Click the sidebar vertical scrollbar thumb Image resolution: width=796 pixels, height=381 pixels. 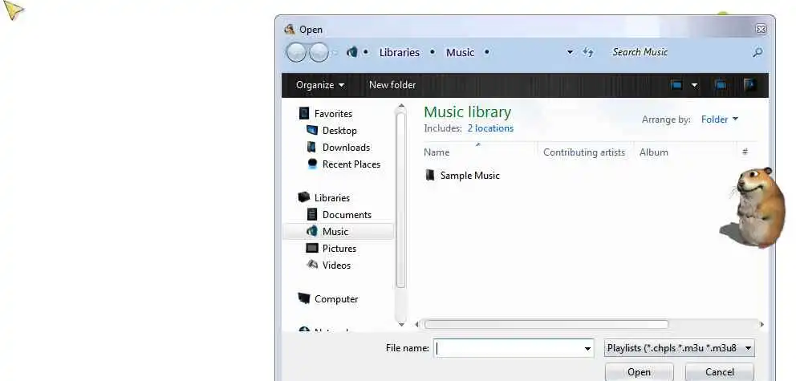pyautogui.click(x=400, y=201)
